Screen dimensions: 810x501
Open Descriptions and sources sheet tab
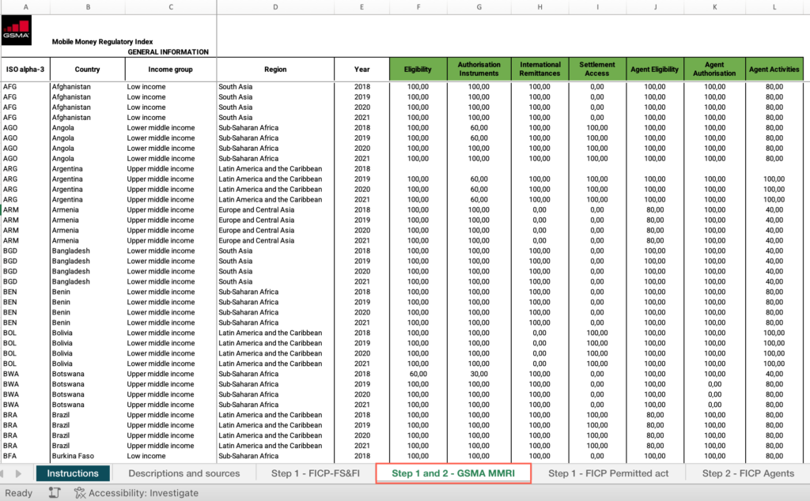click(184, 473)
